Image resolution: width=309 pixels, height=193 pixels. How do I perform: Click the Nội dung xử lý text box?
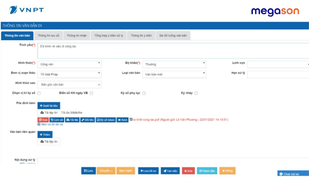pyautogui.click(x=173, y=161)
